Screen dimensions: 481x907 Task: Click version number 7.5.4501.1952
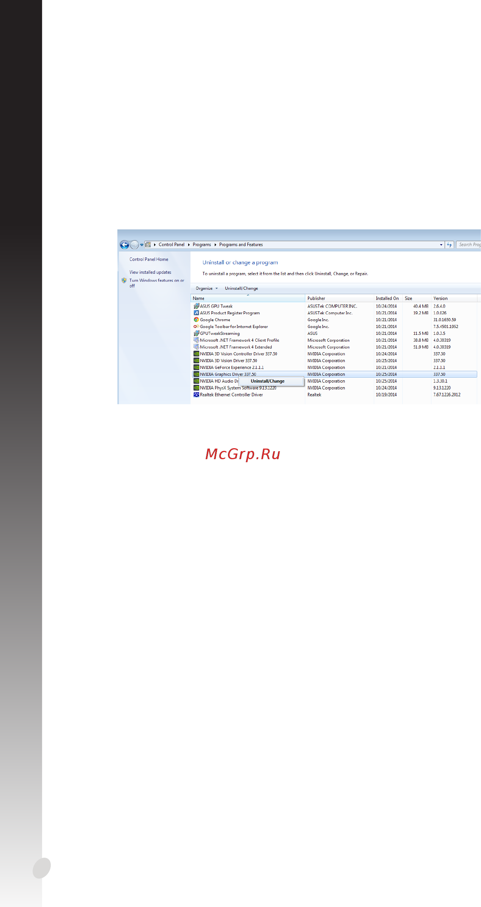pyautogui.click(x=446, y=327)
